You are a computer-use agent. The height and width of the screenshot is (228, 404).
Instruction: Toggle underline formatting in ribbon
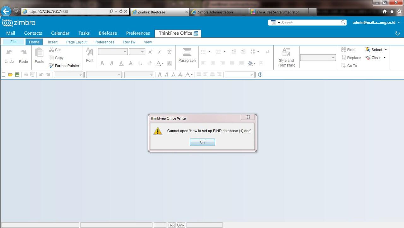[x=121, y=63]
